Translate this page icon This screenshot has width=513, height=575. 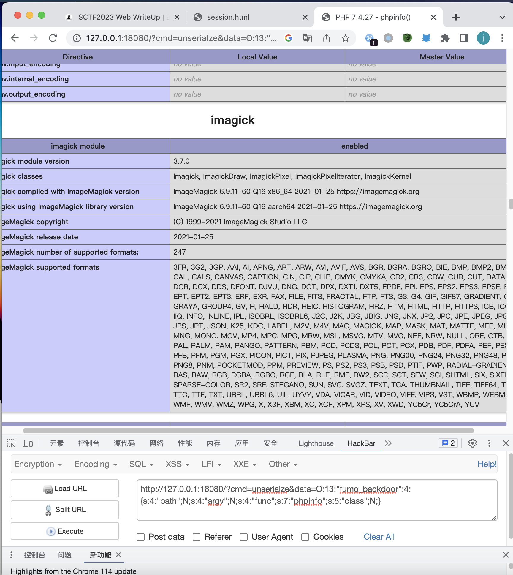(308, 38)
